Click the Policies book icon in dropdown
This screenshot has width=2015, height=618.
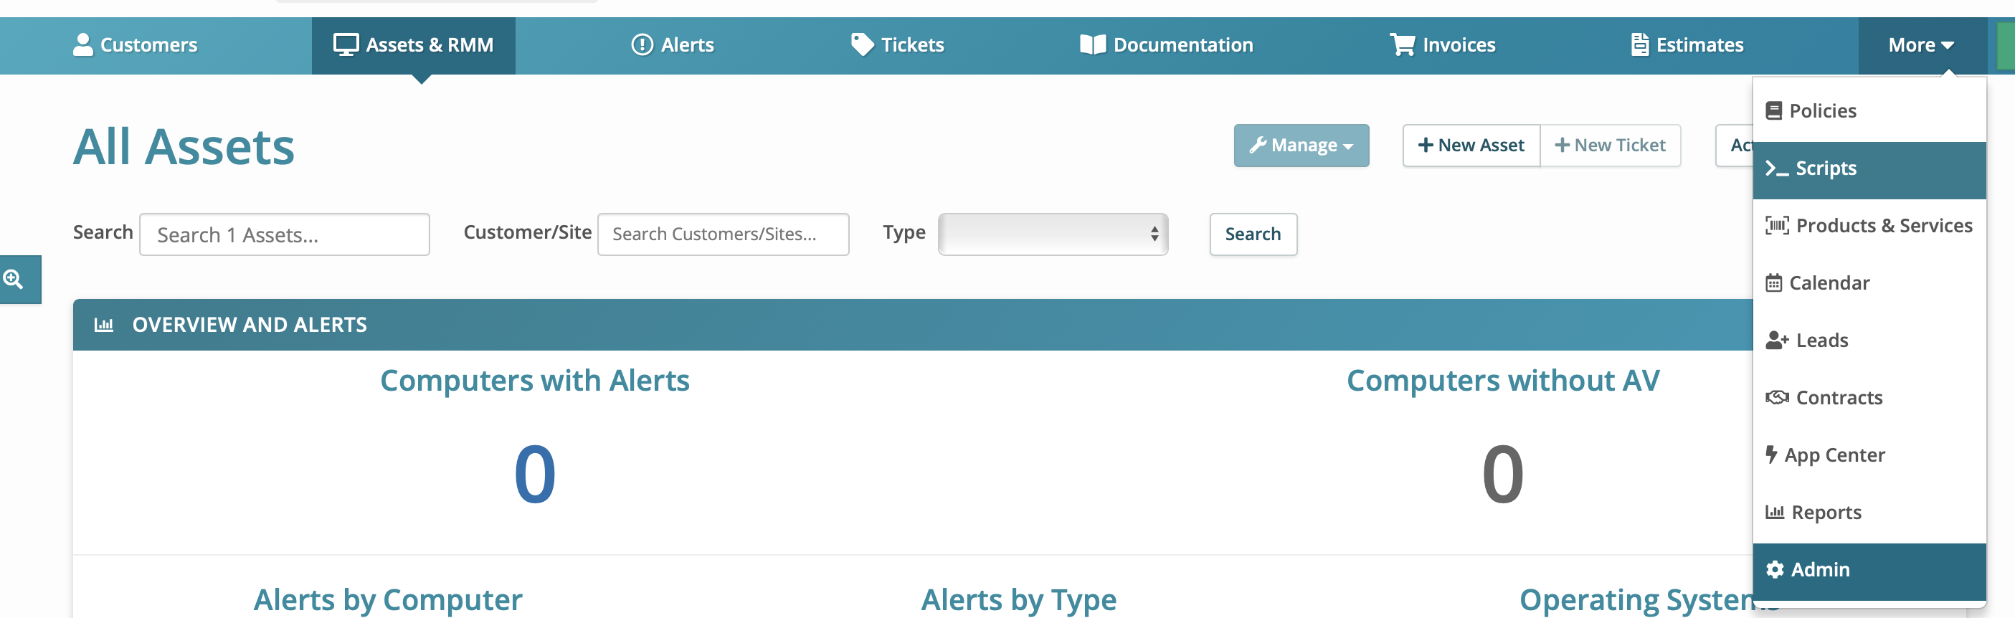click(x=1774, y=111)
